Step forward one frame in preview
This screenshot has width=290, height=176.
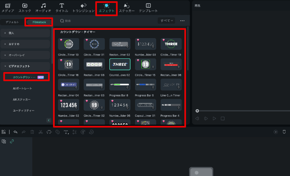pos(206,118)
